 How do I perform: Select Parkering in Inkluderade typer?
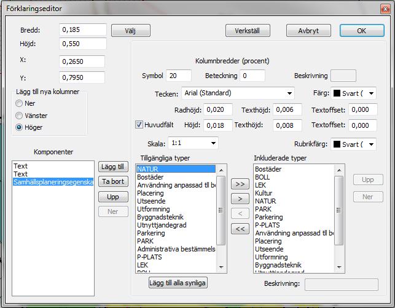[294, 217]
